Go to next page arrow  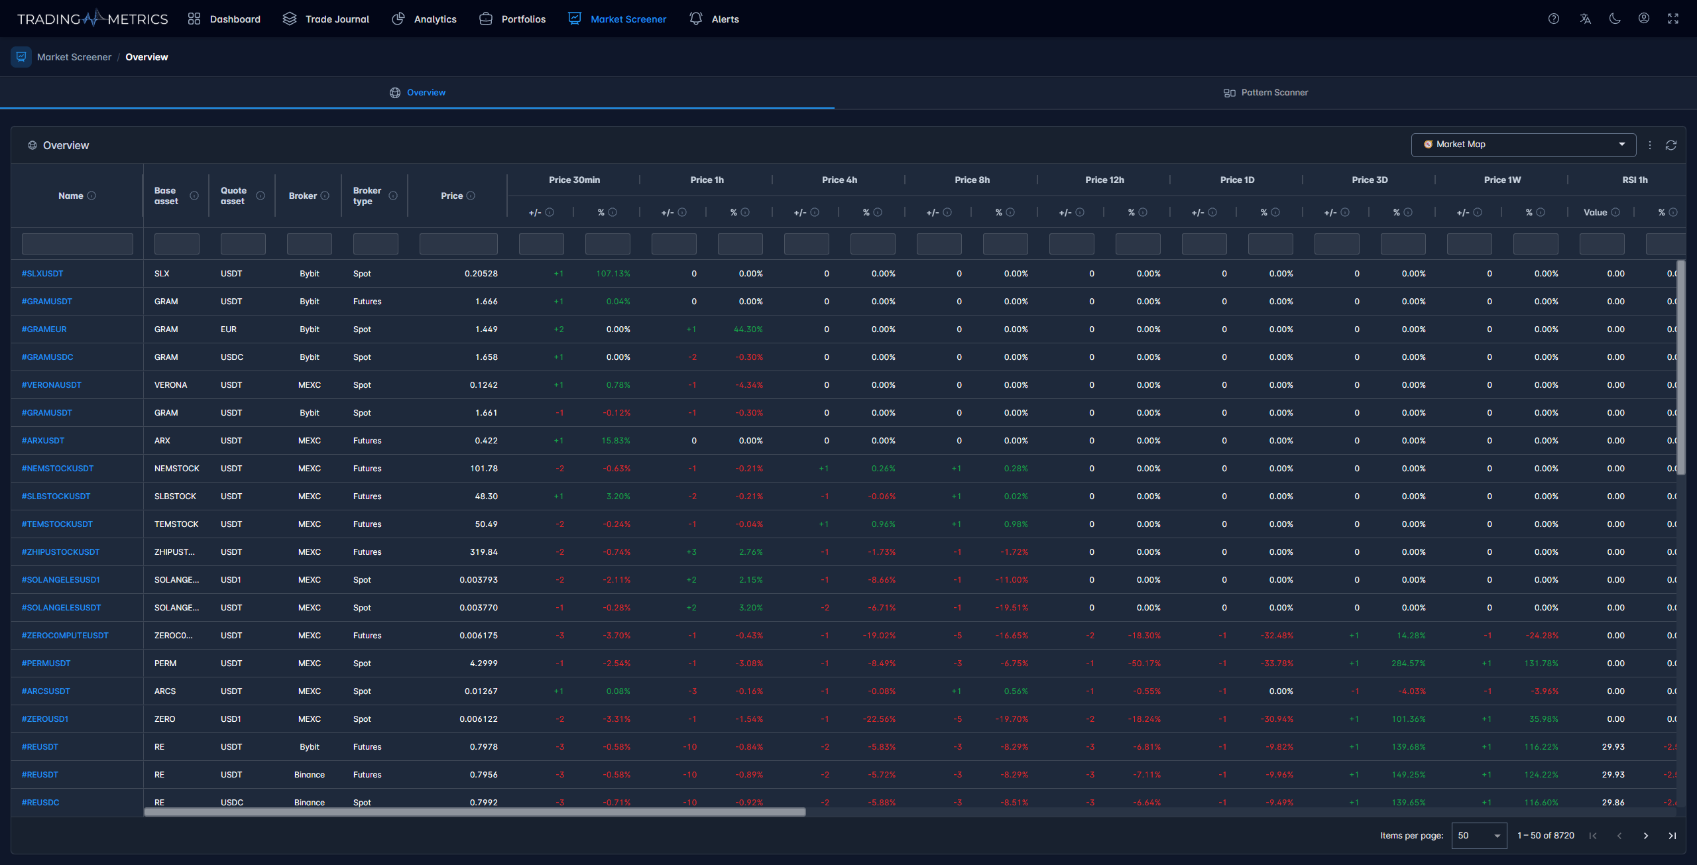1646,836
